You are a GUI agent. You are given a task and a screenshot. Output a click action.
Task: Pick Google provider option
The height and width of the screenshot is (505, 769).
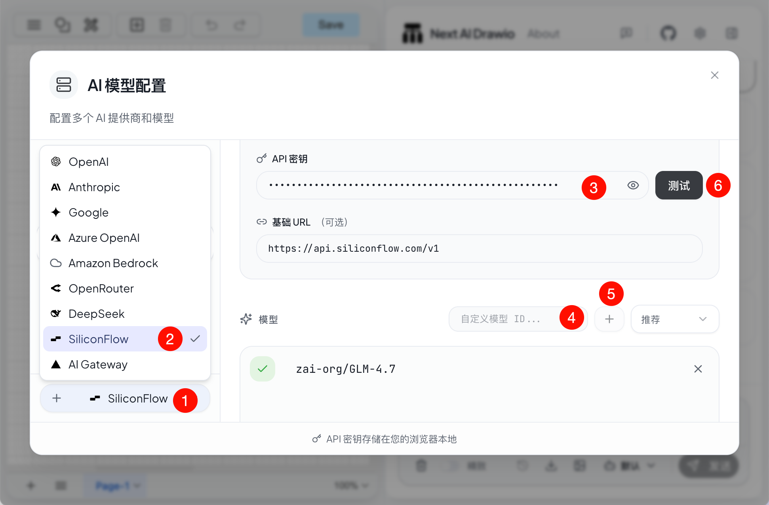pos(88,213)
